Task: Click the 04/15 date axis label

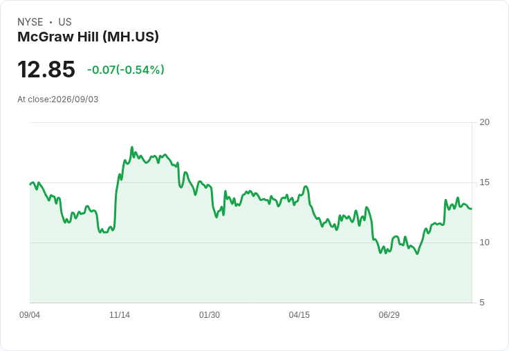Action: (299, 314)
